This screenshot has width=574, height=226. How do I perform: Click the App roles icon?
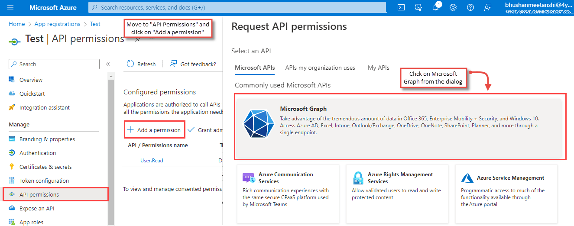coord(12,222)
